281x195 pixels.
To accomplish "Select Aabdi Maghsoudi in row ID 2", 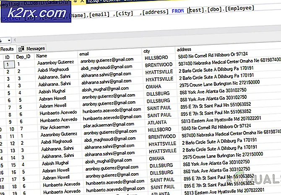I will tap(53, 69).
